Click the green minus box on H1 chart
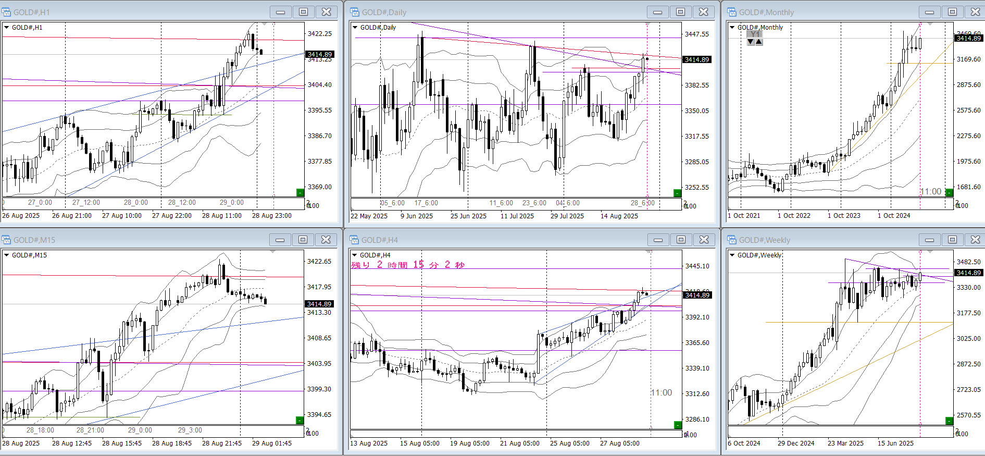 tap(300, 193)
